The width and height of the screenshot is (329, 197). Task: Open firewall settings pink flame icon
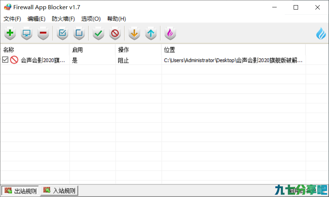coord(170,33)
